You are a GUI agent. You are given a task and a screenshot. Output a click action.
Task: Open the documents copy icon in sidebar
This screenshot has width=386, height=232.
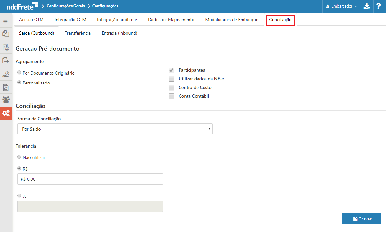click(5, 34)
